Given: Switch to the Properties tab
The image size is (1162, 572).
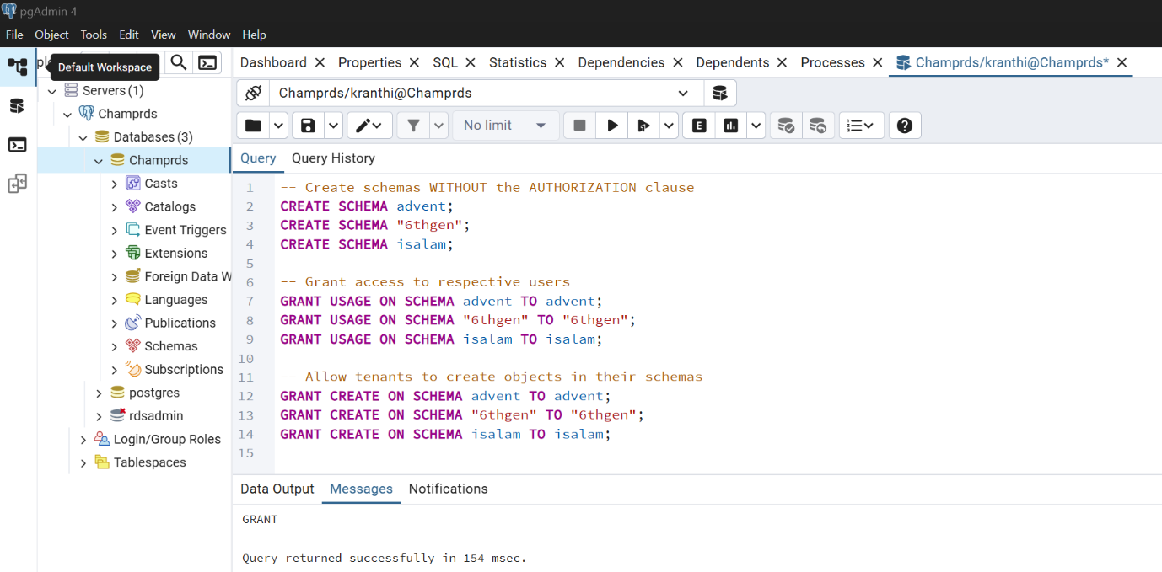Looking at the screenshot, I should (369, 62).
